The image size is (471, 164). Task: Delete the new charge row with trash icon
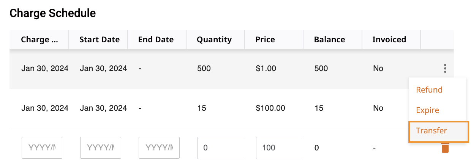click(445, 148)
